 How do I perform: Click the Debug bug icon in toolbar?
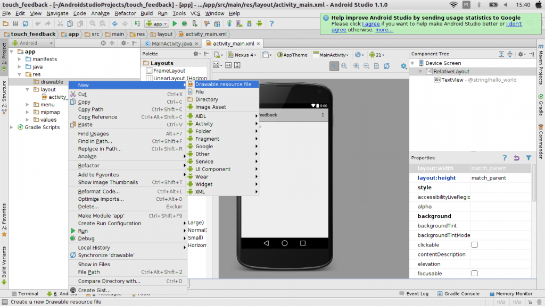coord(185,23)
